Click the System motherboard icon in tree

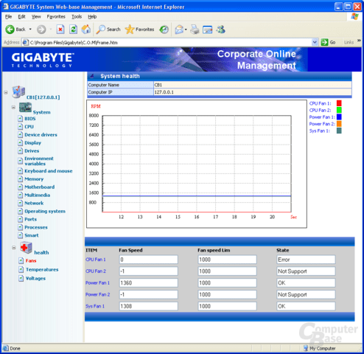pos(25,108)
